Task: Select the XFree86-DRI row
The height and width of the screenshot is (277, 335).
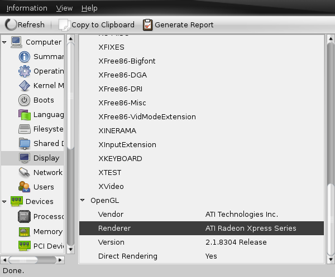Action: point(202,89)
